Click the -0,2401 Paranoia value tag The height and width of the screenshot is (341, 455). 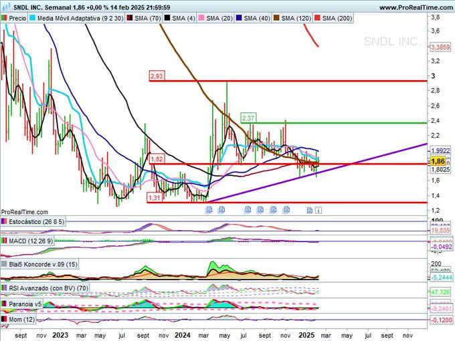(442, 308)
